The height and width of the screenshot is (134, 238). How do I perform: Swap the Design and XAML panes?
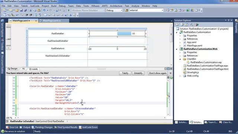23,69
